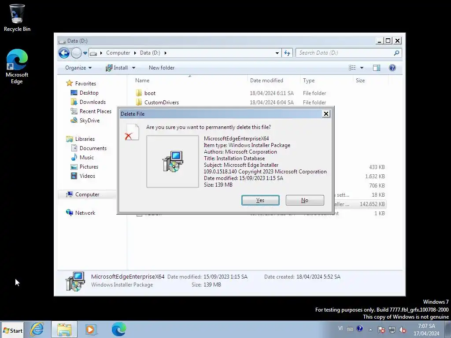Viewport: 451px width, 338px height.
Task: Open the Music library
Action: pyautogui.click(x=87, y=158)
